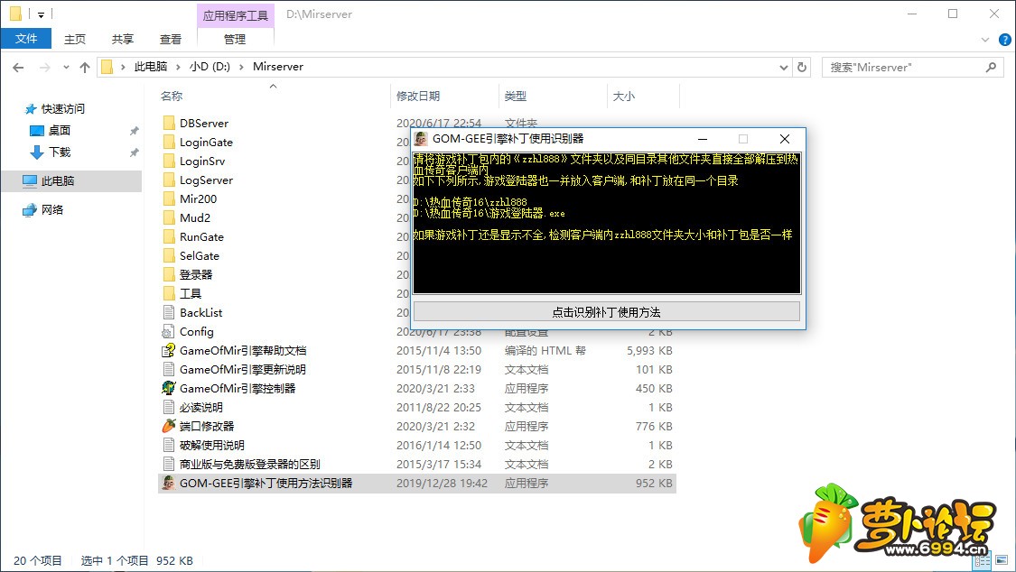Select the LoginGate folder icon
This screenshot has width=1016, height=572.
coord(169,142)
